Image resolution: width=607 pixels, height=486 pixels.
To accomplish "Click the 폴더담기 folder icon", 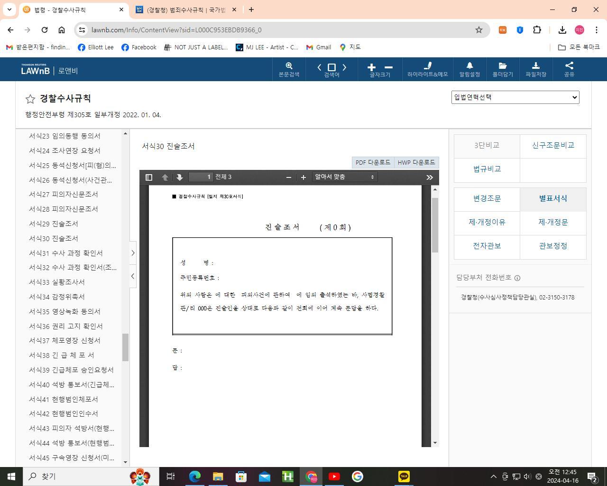I will pos(503,69).
